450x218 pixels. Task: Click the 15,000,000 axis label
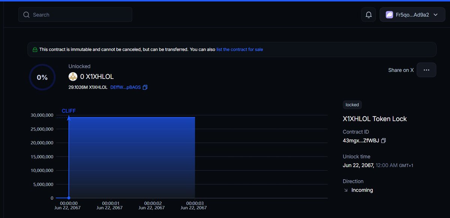click(42, 157)
